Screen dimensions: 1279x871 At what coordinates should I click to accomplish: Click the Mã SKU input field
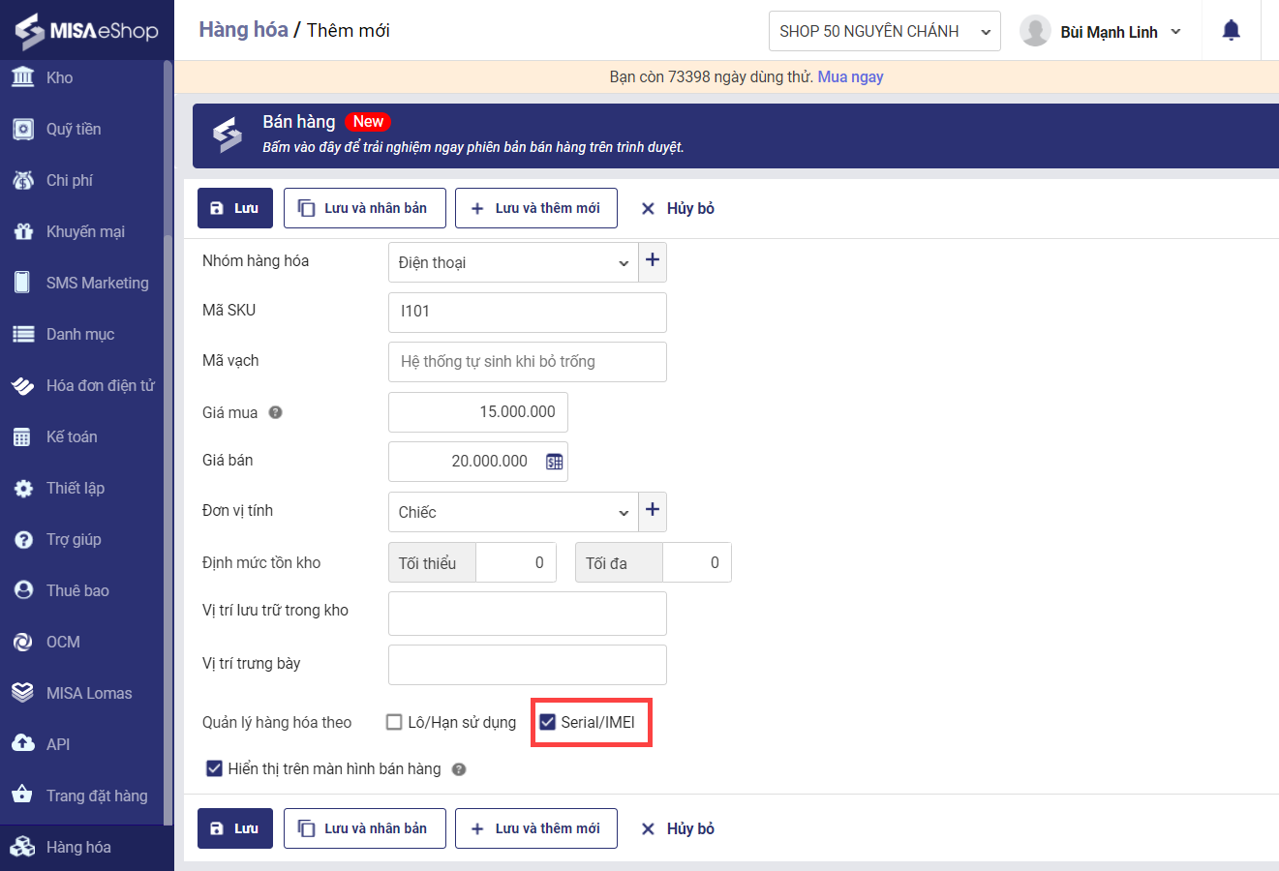pyautogui.click(x=528, y=312)
